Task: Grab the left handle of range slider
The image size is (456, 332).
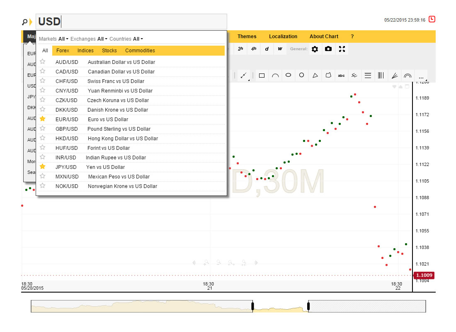Action: 252,306
